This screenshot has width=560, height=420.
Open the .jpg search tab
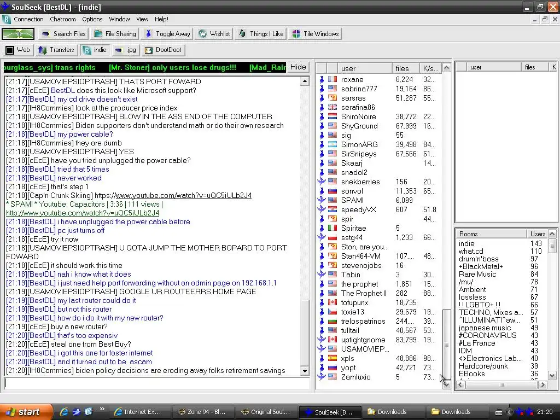tap(125, 50)
